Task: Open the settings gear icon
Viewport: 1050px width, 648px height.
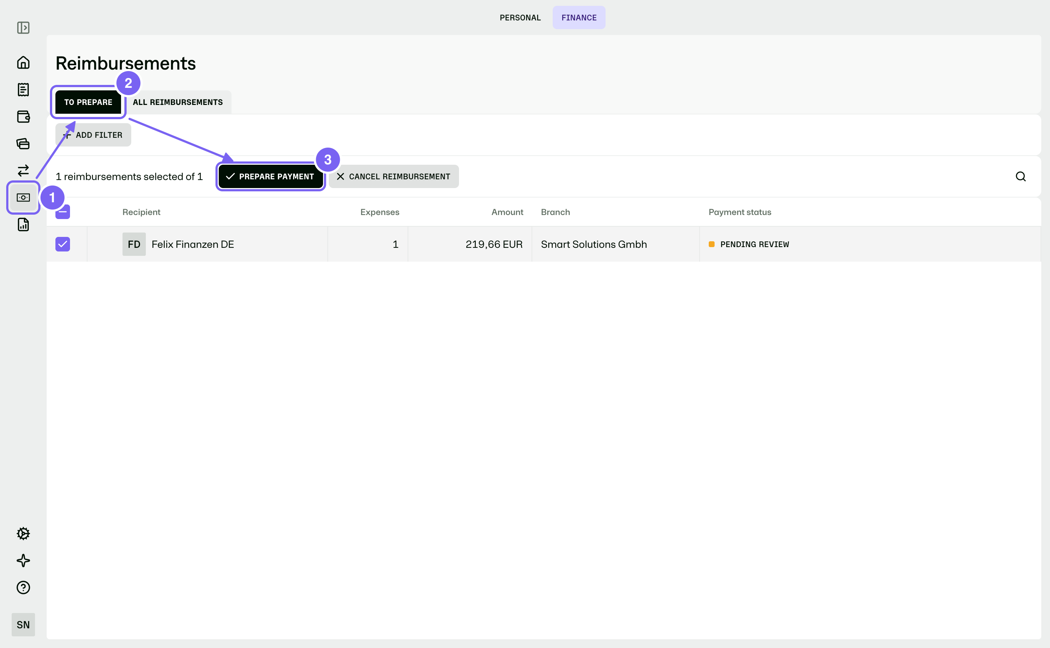Action: pyautogui.click(x=23, y=534)
